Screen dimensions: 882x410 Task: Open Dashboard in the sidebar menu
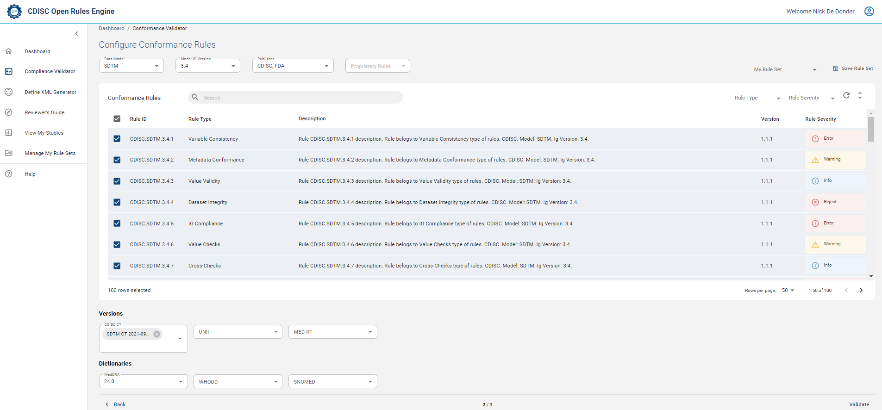click(38, 51)
